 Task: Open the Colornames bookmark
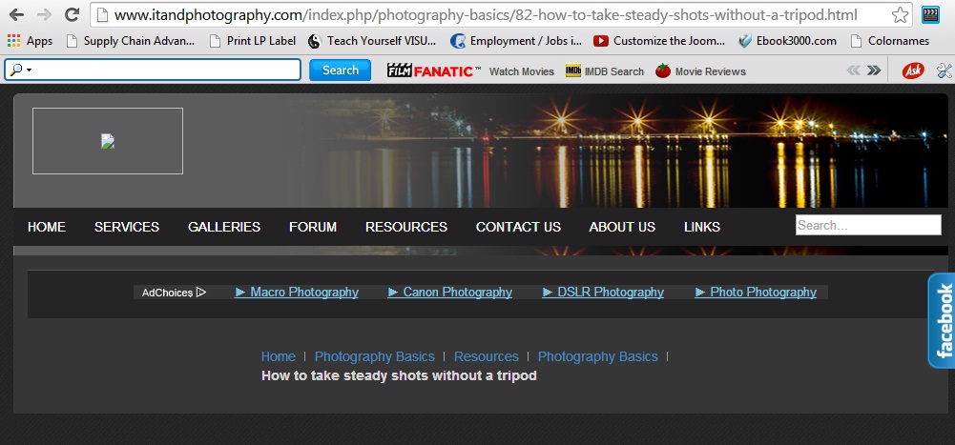[890, 41]
